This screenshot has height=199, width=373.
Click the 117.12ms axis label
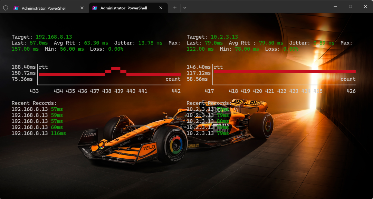(199, 73)
